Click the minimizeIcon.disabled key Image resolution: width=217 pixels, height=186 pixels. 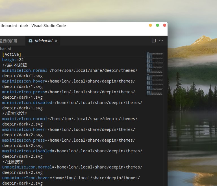27,103
